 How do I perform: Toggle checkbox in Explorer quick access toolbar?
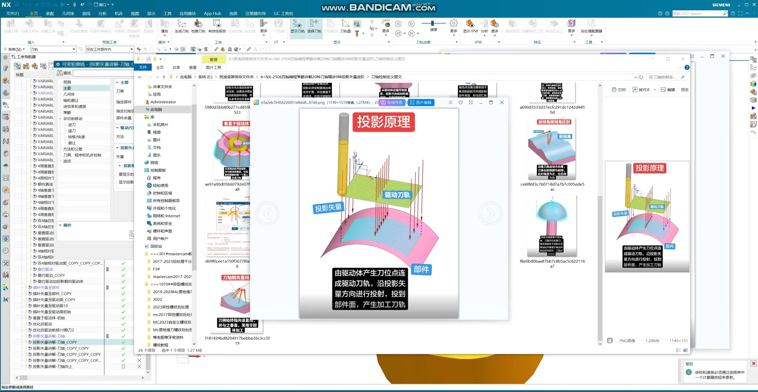tap(148, 59)
